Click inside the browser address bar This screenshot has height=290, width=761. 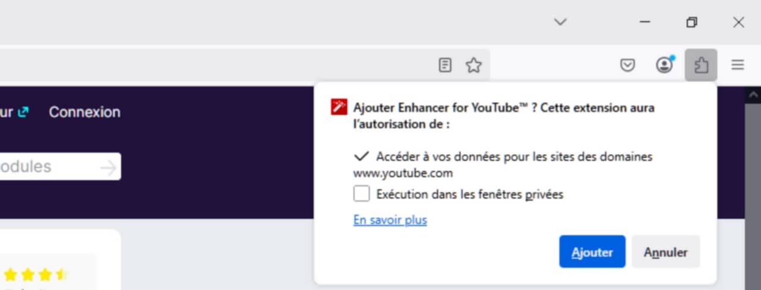(208, 65)
